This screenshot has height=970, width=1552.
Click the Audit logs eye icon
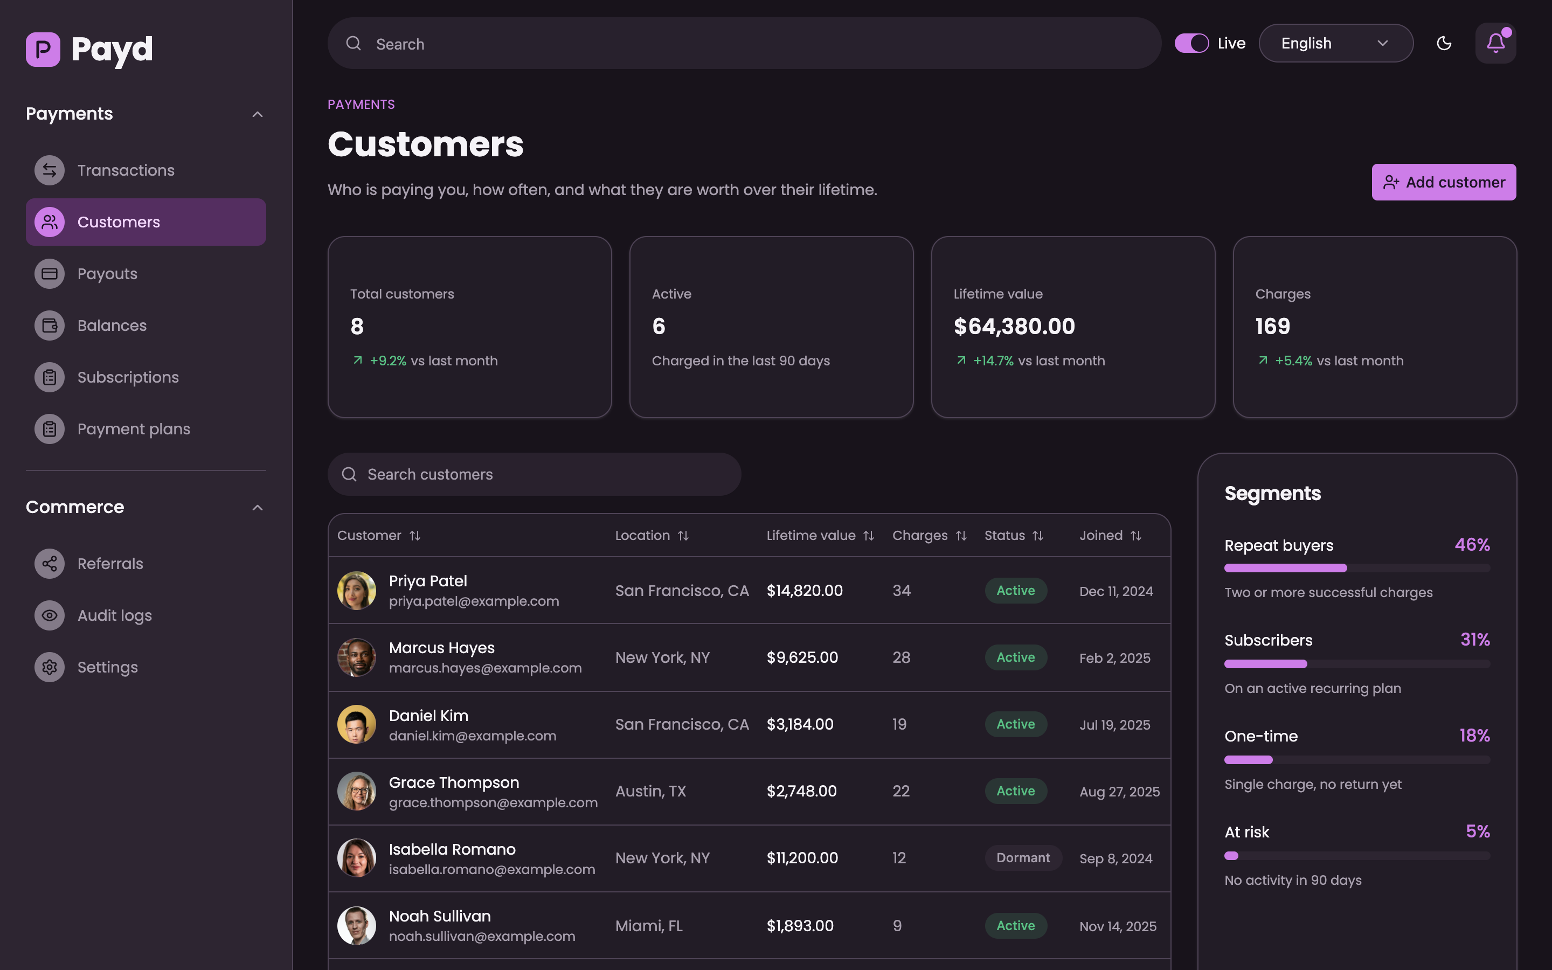[50, 616]
